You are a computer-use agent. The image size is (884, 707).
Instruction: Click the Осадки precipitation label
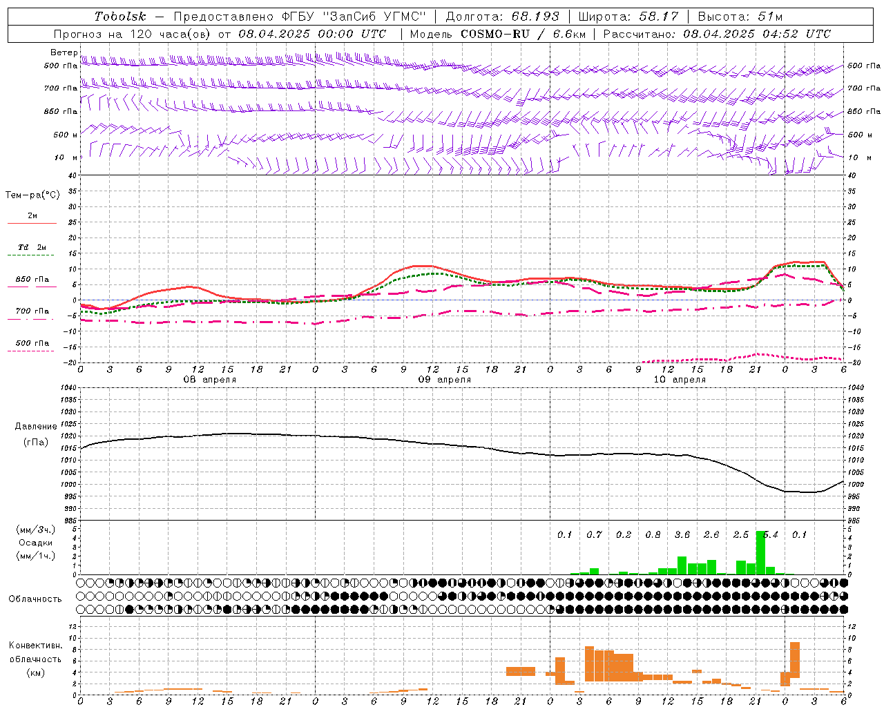click(x=36, y=543)
